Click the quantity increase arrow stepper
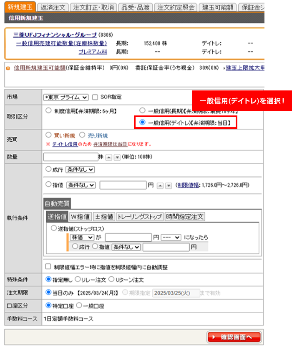Screen dimensions: 292x348 tap(108, 157)
